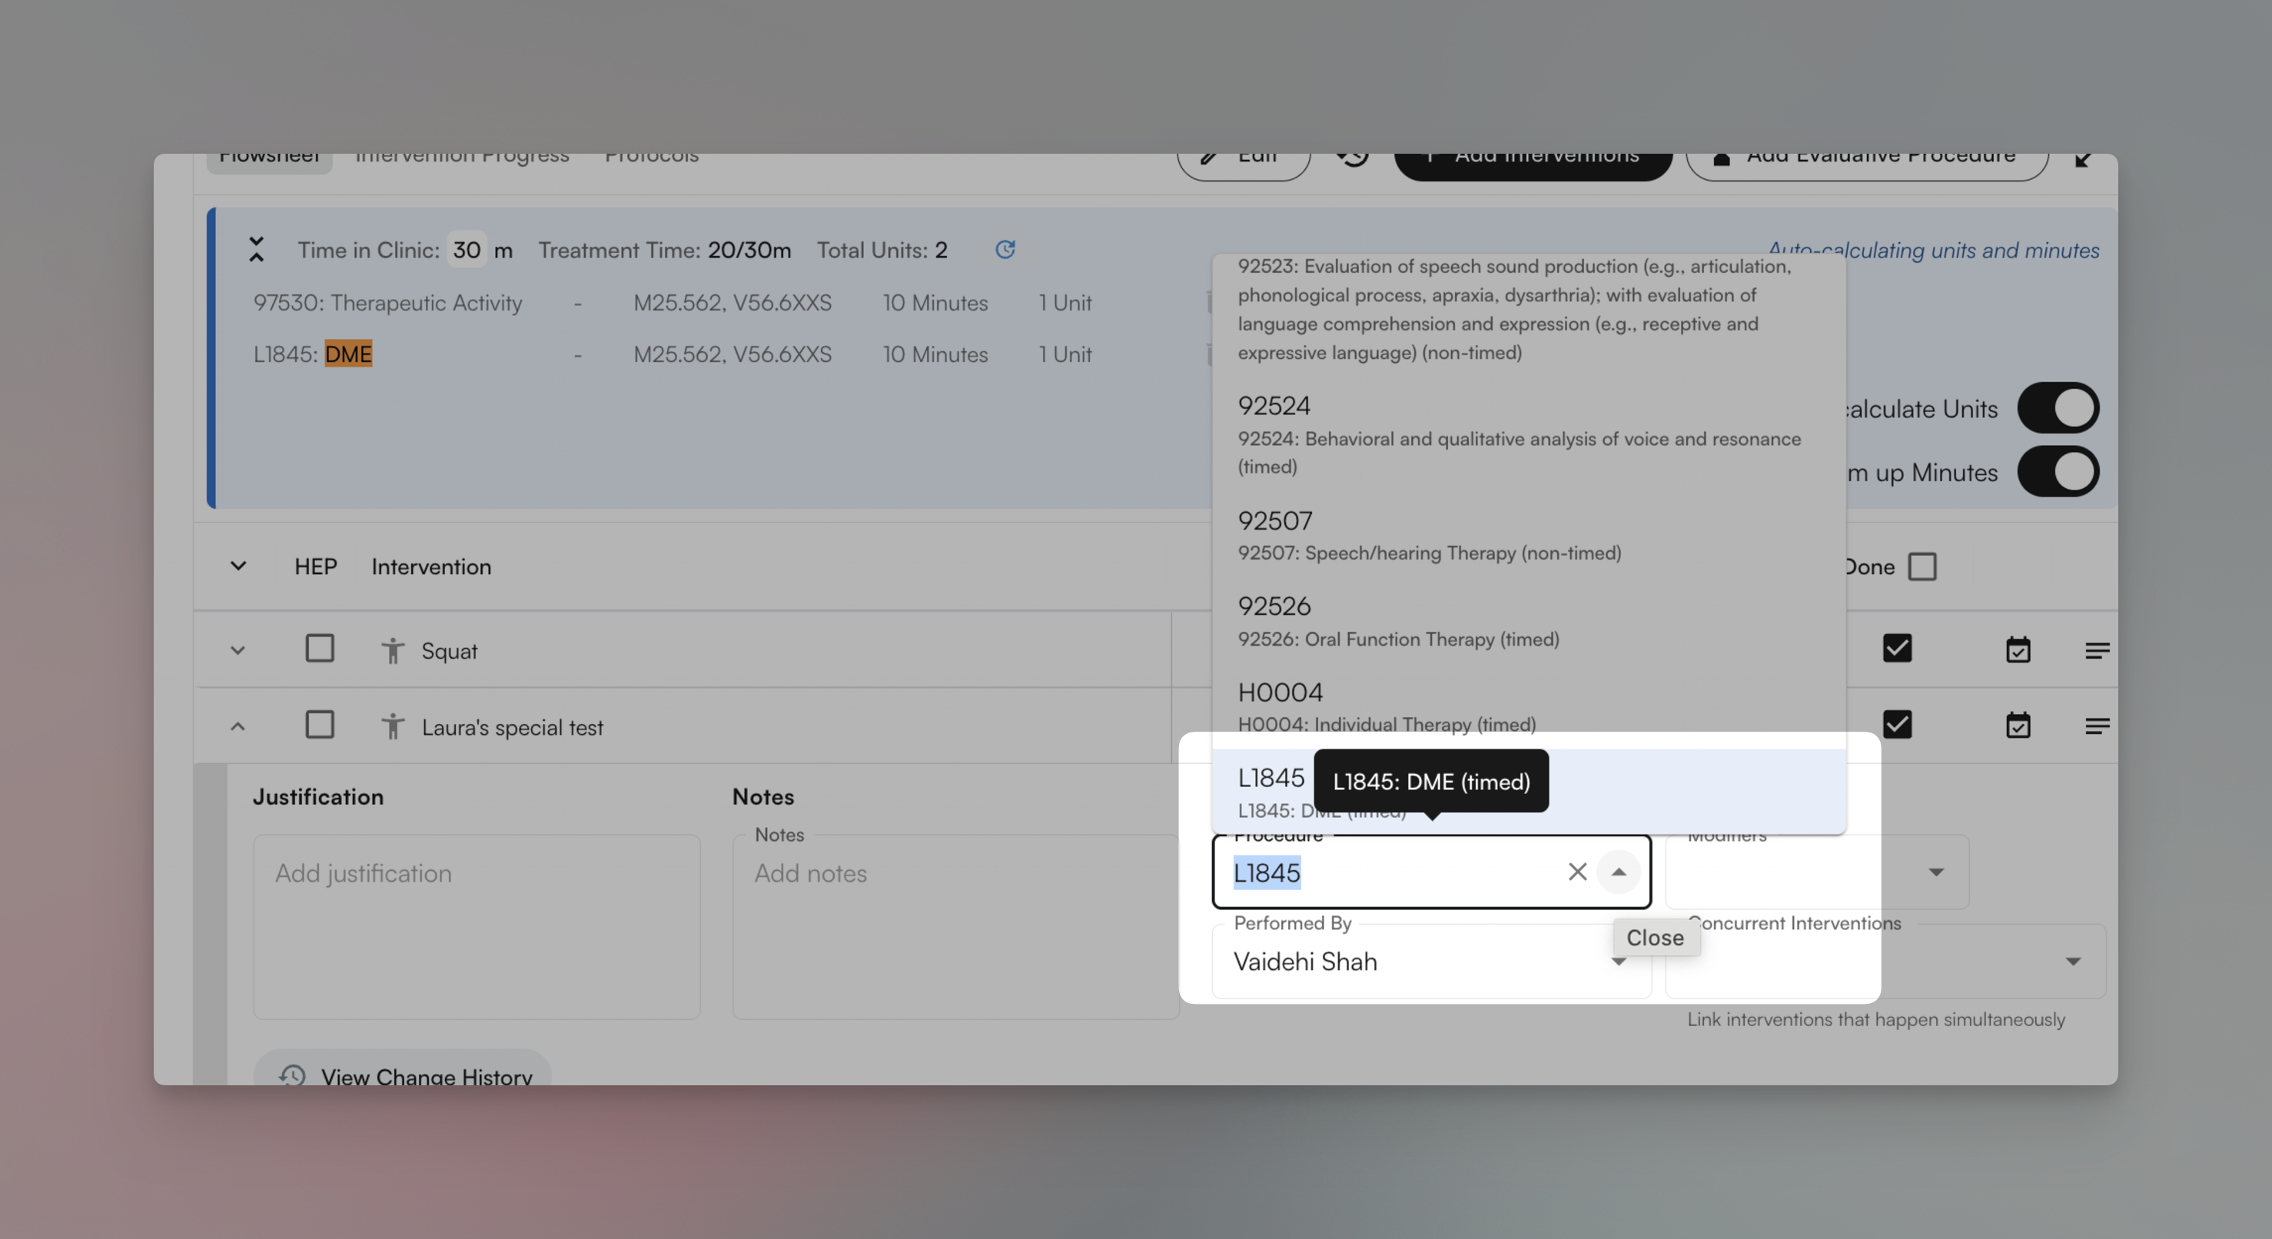Image resolution: width=2272 pixels, height=1239 pixels.
Task: Switch to the Intervention Progress tab
Action: pos(461,156)
